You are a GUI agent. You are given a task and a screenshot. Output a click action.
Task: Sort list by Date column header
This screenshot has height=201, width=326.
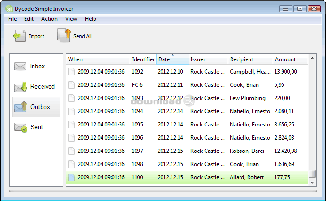click(x=172, y=59)
